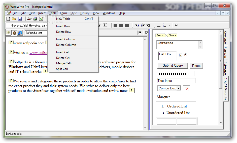
Task: Expand the Combo Box dropdown
Action: point(179,88)
